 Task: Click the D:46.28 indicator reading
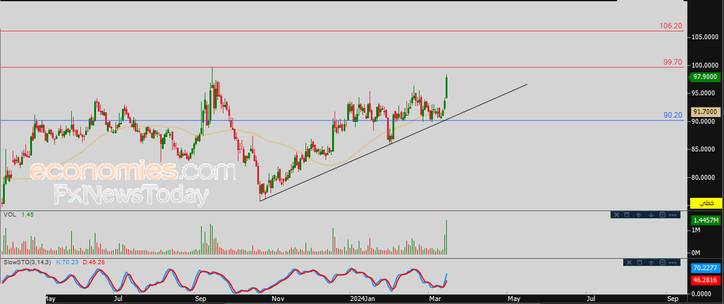(x=93, y=262)
